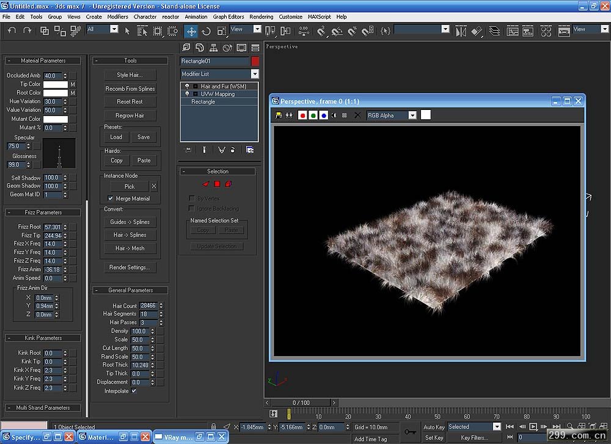Select the Select Object arrow tool

click(x=127, y=31)
